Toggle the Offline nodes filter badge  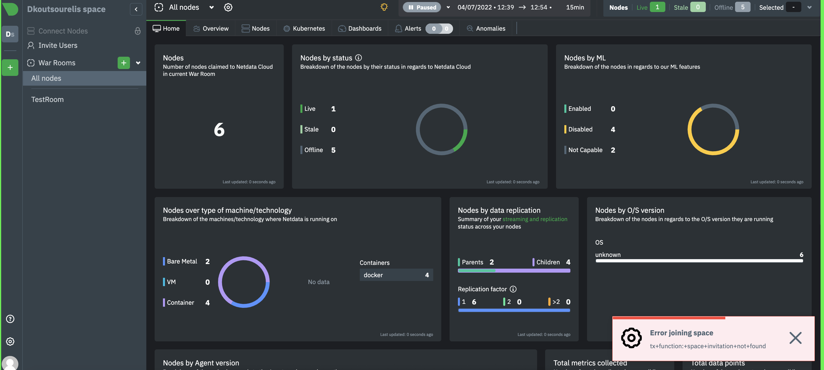pyautogui.click(x=742, y=7)
